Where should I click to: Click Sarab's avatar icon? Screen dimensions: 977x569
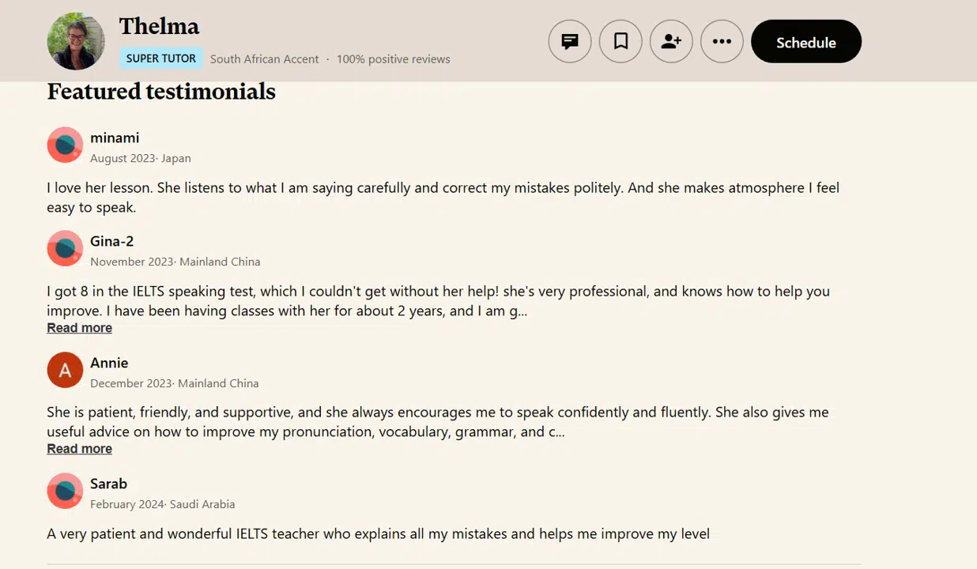(x=65, y=491)
